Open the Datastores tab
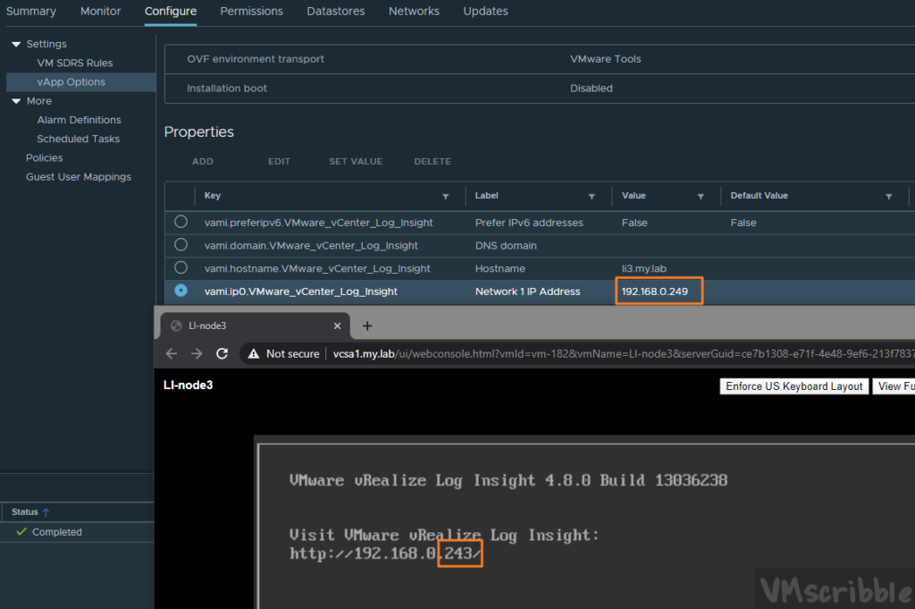The image size is (915, 609). 335,12
